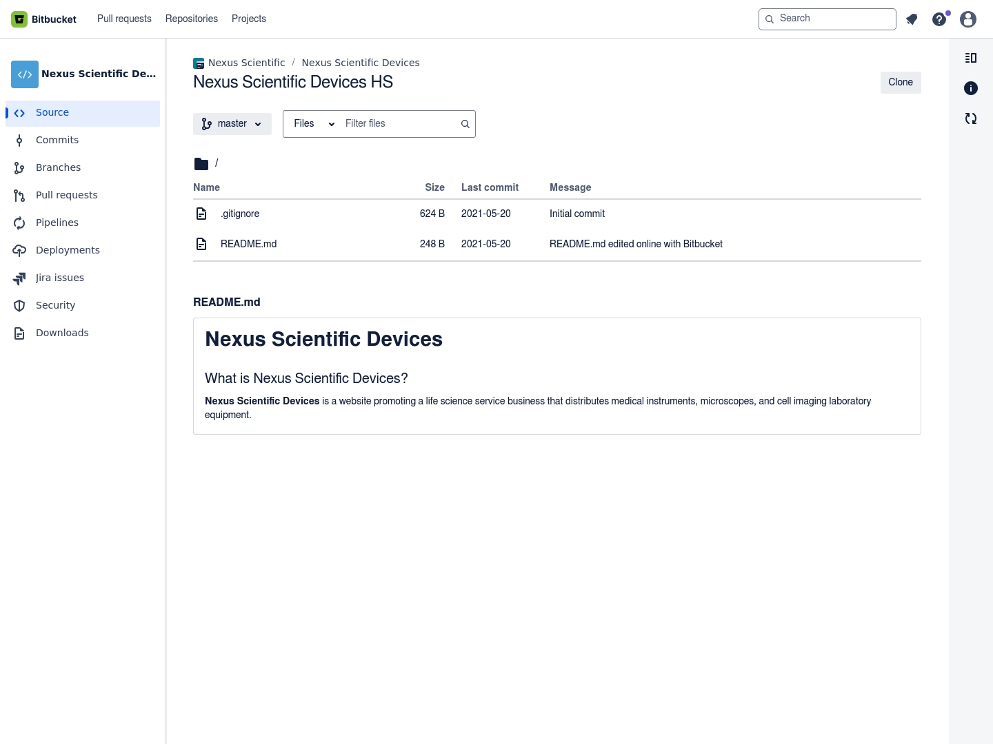Screen dimensions: 993x744
Task: Click the top Search field
Action: point(827,19)
